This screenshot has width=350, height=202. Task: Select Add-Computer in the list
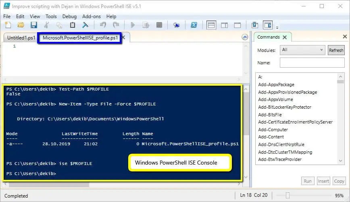click(273, 130)
